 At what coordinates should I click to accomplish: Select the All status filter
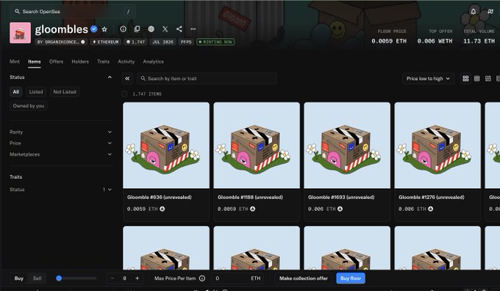[x=16, y=92]
